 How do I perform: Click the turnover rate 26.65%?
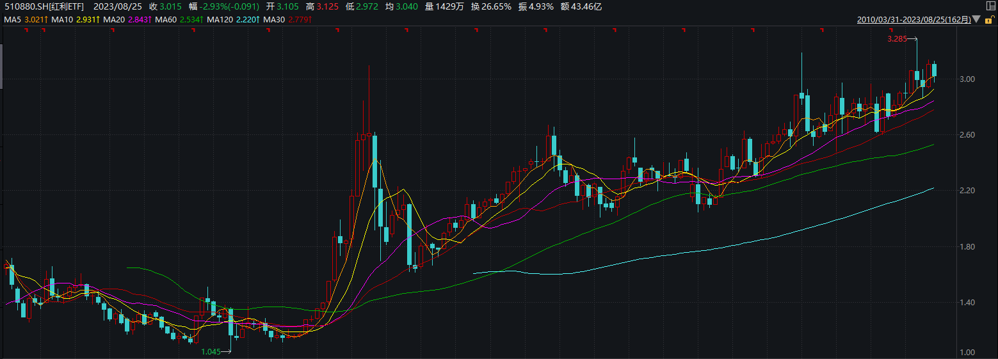coord(495,7)
